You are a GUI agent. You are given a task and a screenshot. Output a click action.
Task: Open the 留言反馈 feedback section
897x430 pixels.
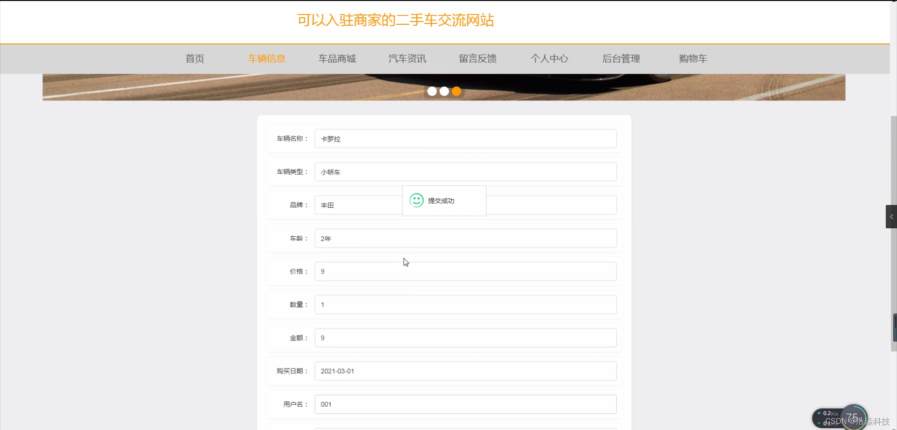pyautogui.click(x=477, y=59)
